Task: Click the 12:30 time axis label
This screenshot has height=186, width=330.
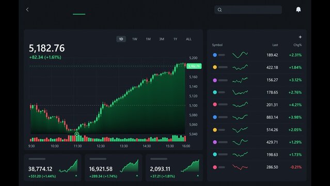Action: tap(101, 146)
